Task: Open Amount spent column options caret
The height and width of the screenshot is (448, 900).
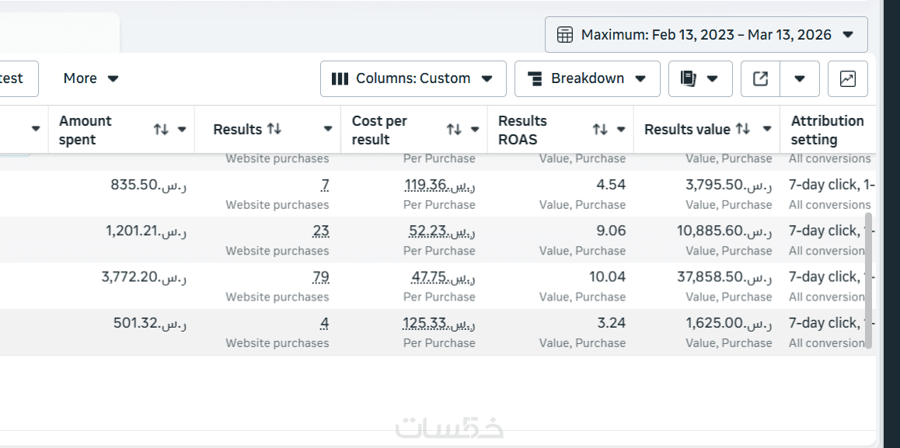Action: point(182,130)
